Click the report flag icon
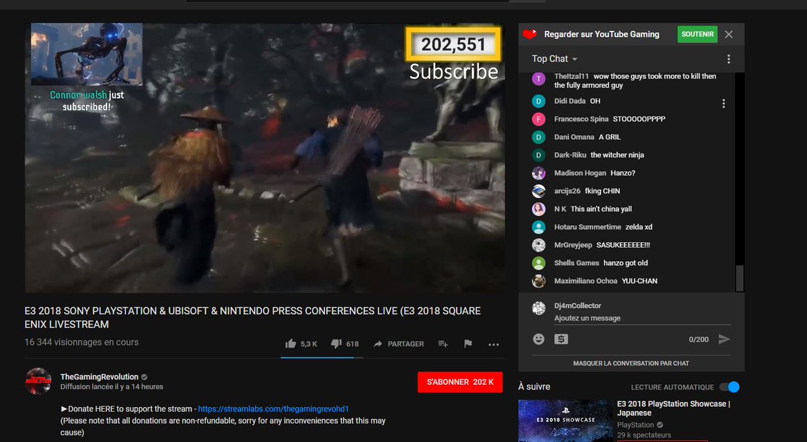Screen dimensions: 807x442 tap(468, 344)
